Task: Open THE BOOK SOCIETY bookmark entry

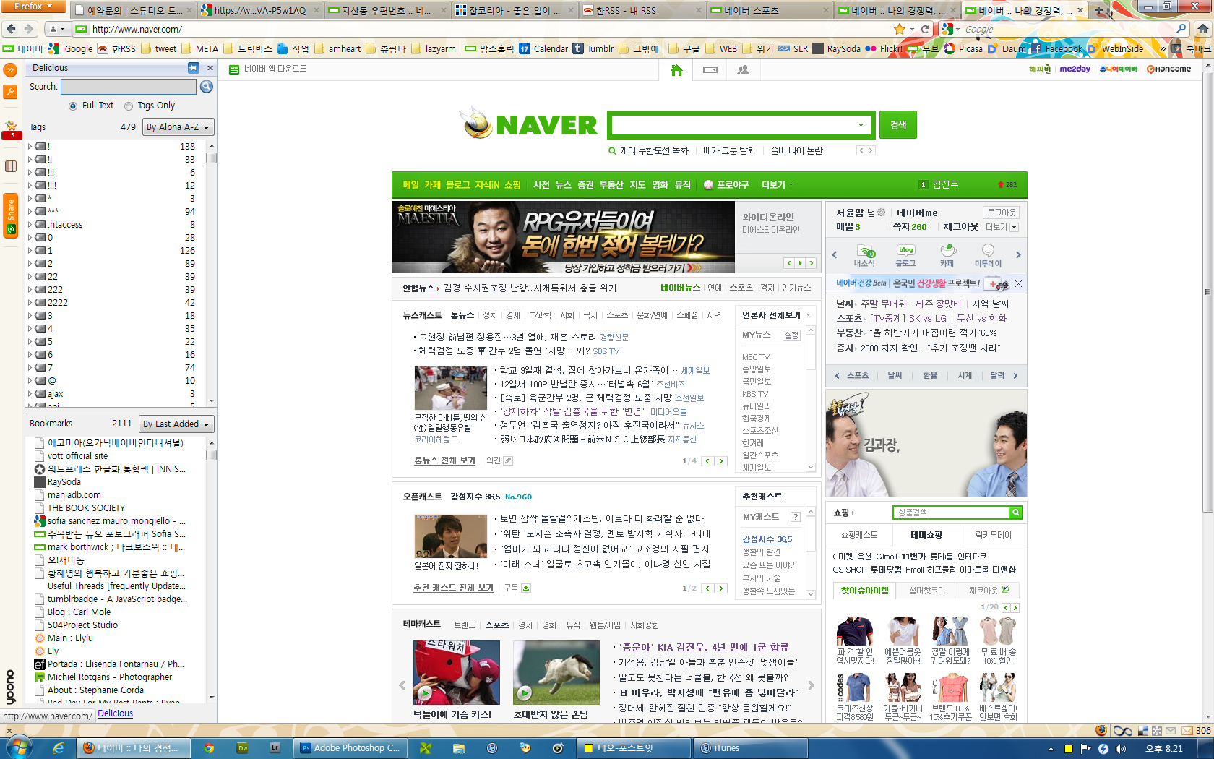Action: tap(86, 508)
